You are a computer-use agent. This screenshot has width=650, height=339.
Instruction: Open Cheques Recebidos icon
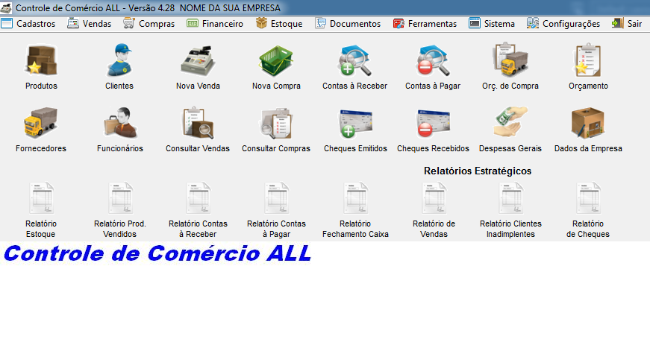point(433,124)
